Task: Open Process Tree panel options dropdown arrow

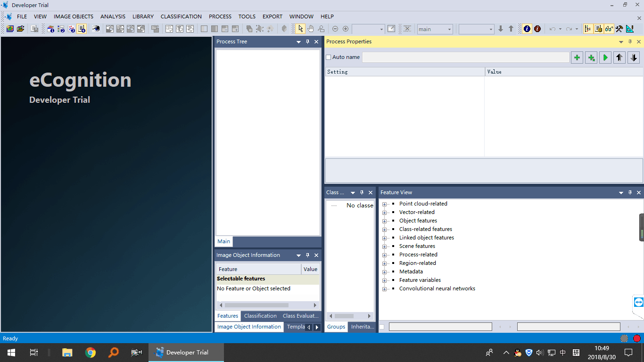Action: [x=298, y=41]
